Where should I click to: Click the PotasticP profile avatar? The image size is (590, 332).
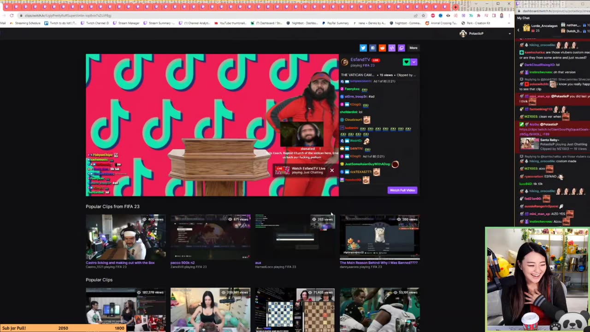click(463, 34)
